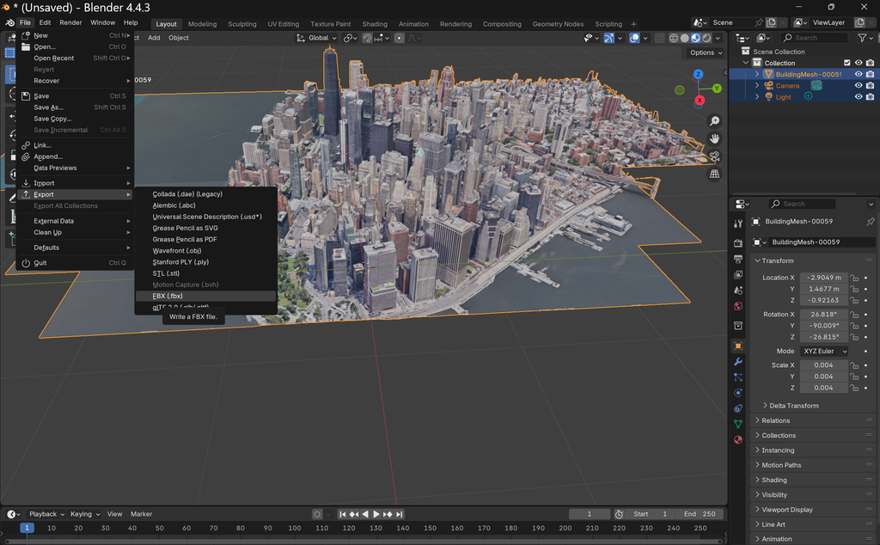
Task: Click the play animation button
Action: [x=376, y=514]
